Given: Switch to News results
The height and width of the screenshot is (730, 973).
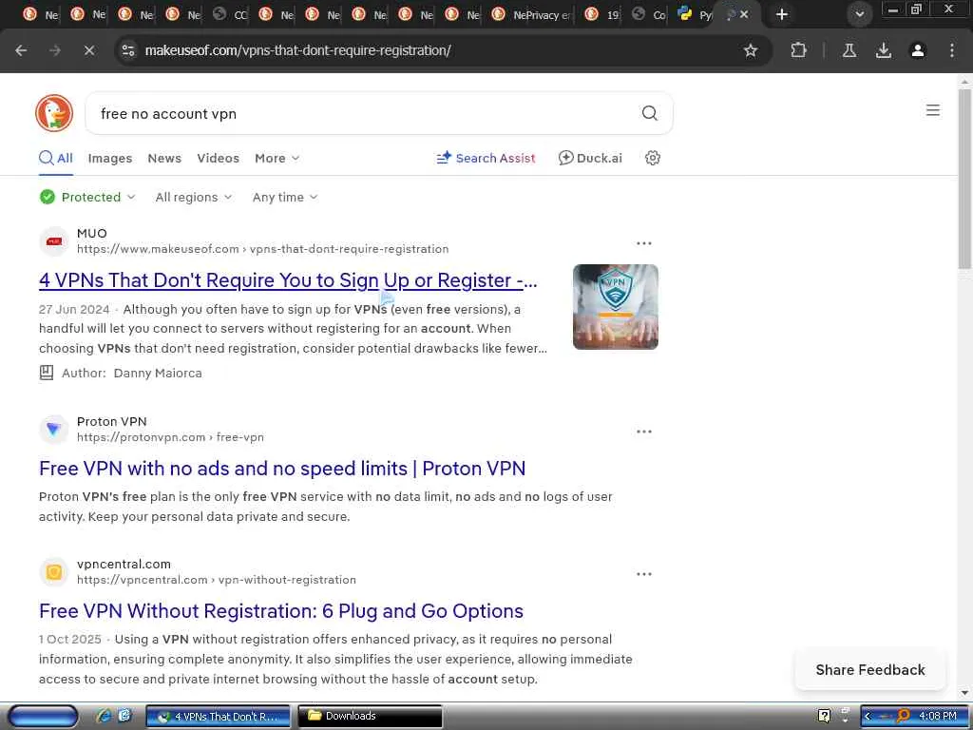Looking at the screenshot, I should (164, 159).
